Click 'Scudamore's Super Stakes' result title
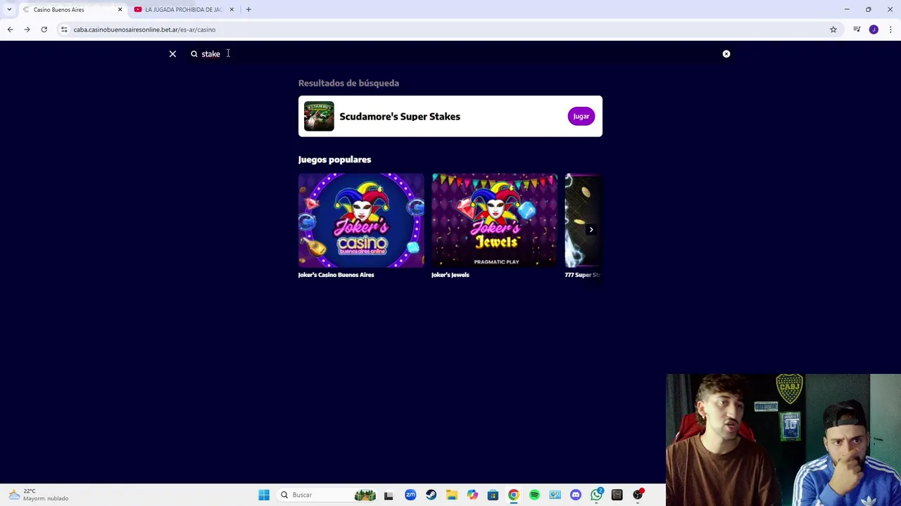 pyautogui.click(x=400, y=117)
